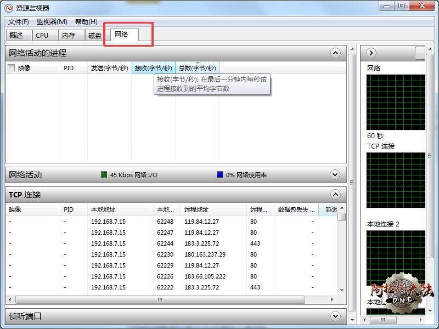Click the TCP list horizontal scrollbar
This screenshot has height=329, width=439.
coord(160,300)
